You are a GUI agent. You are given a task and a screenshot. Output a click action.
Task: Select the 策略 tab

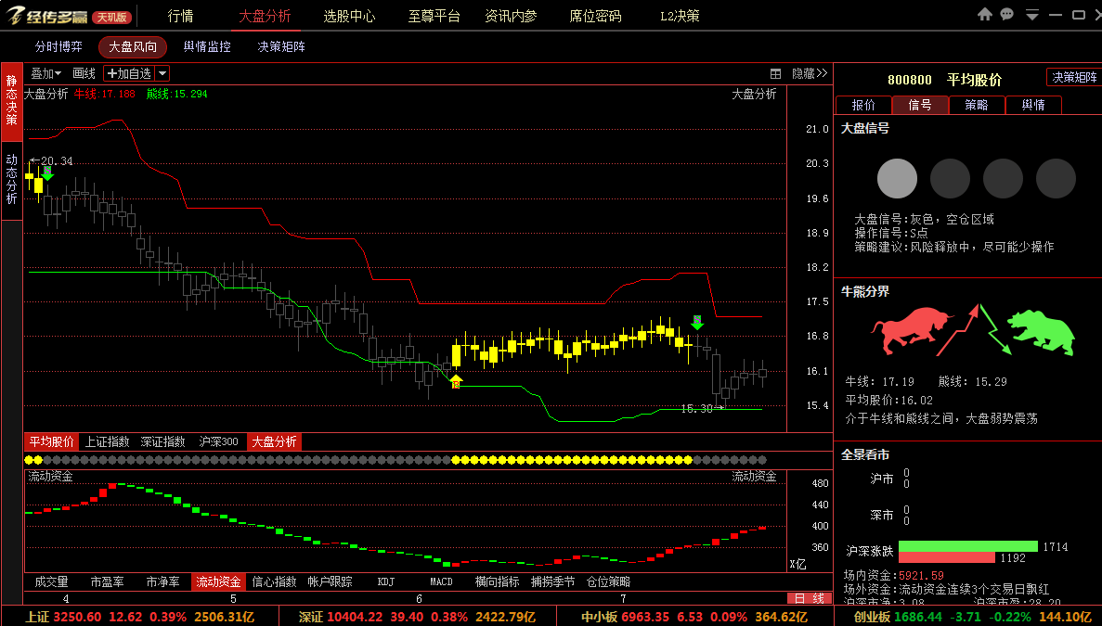(976, 105)
